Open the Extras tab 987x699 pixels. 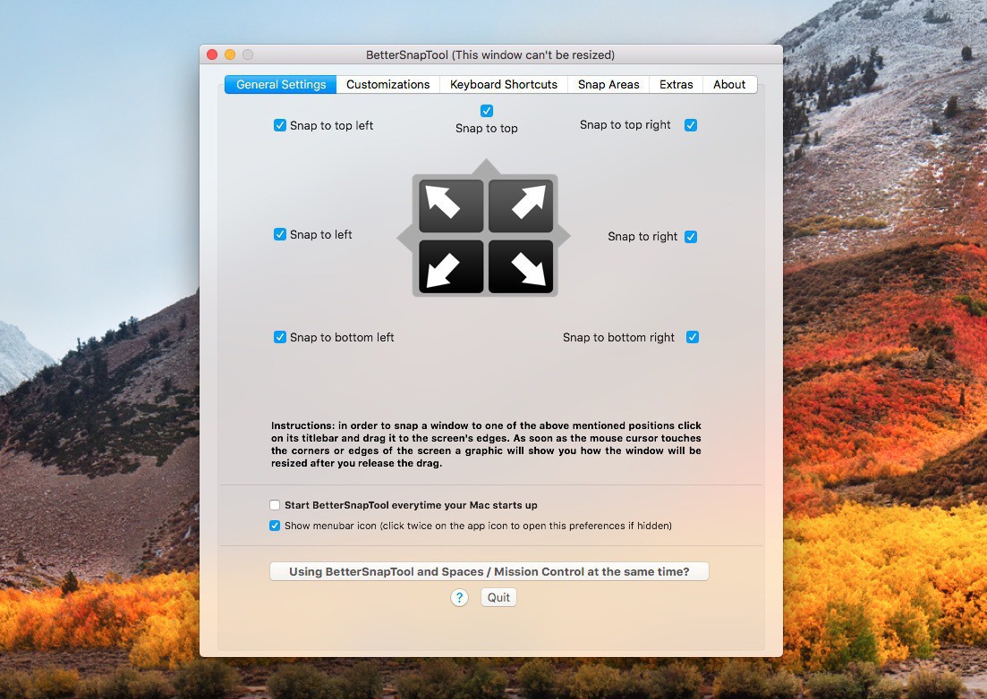tap(676, 84)
